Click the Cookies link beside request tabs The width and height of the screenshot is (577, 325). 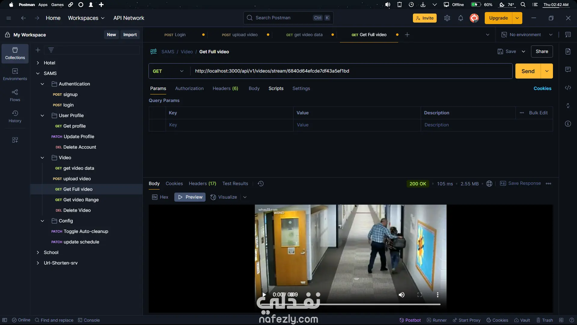[542, 88]
